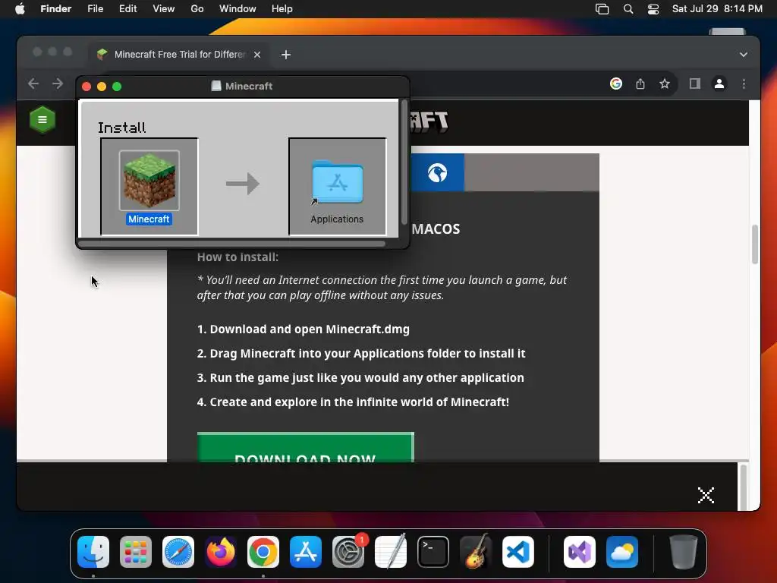Image resolution: width=777 pixels, height=583 pixels.
Task: Open the Applications folder shortcut
Action: click(x=337, y=182)
